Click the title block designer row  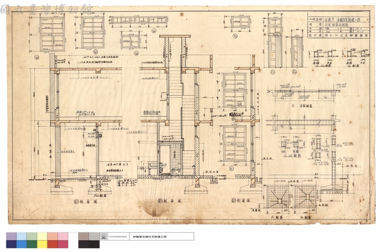(338, 35)
